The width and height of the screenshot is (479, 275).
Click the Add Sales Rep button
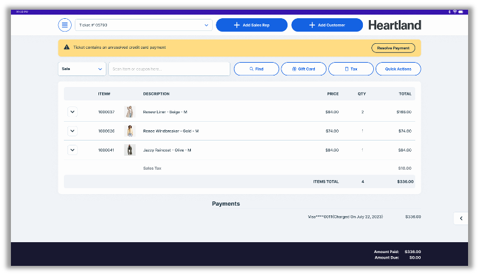click(x=251, y=25)
